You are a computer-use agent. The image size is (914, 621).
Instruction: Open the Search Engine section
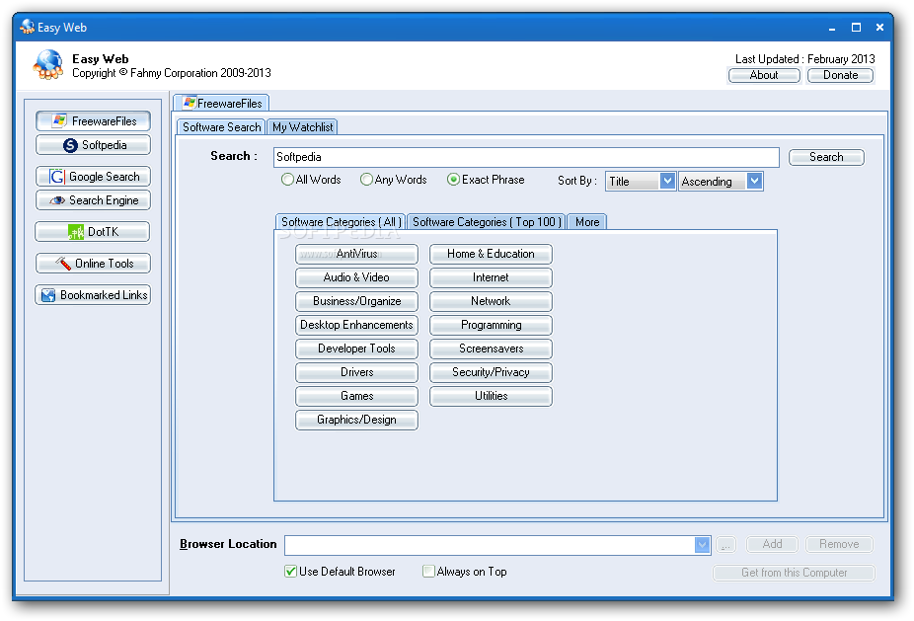coord(93,200)
